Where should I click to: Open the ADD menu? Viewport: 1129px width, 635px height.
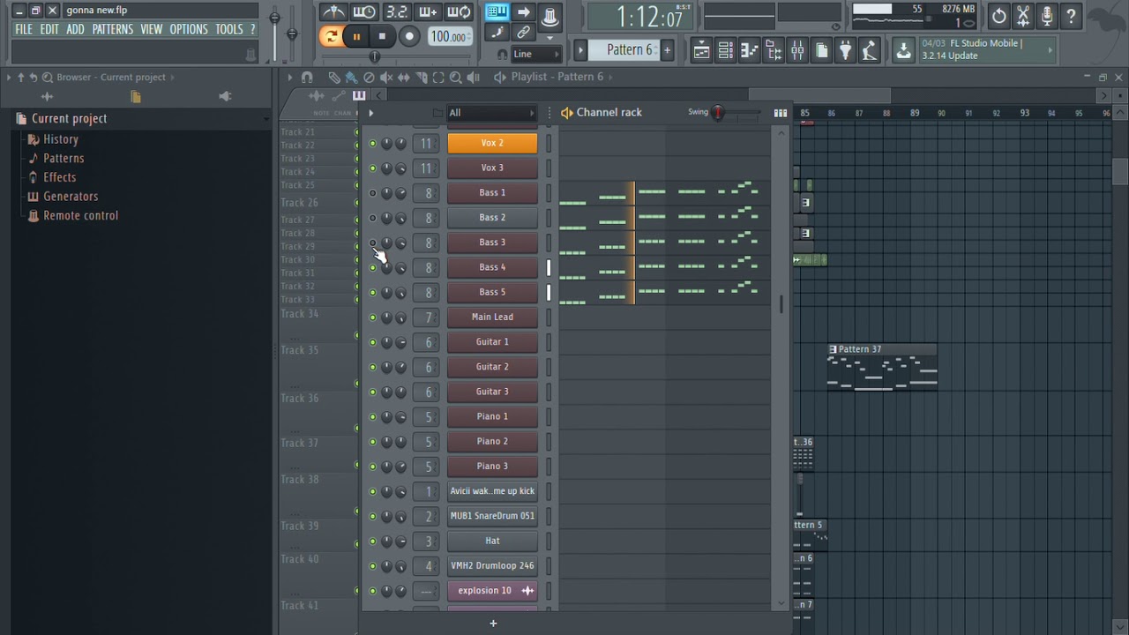pos(76,29)
